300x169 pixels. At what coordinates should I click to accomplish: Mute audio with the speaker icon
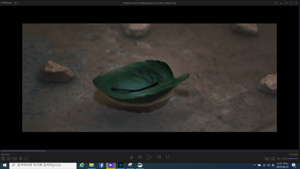284,158
